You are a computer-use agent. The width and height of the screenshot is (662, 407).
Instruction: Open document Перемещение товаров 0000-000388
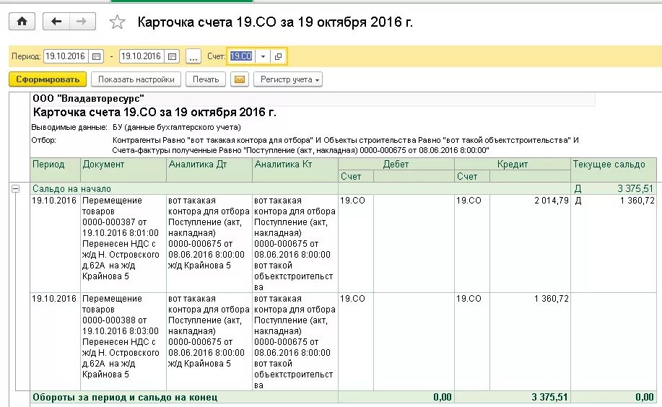click(123, 341)
